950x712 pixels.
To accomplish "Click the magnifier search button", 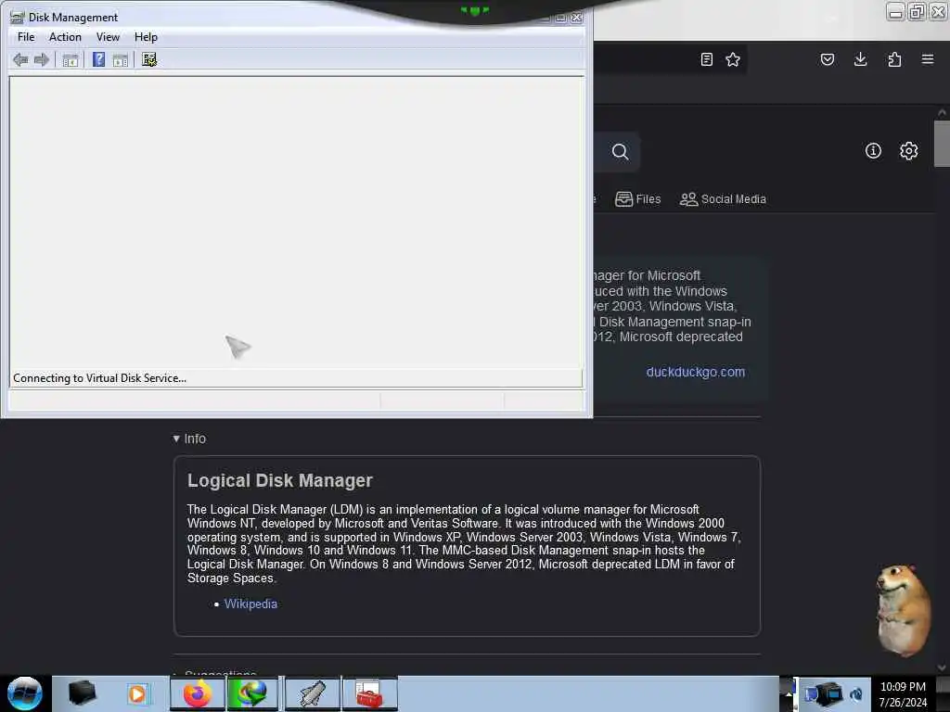I will click(620, 151).
